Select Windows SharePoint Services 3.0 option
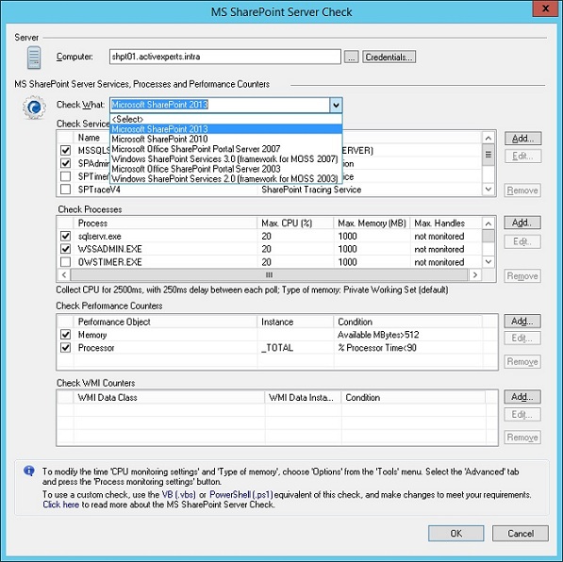 [x=226, y=158]
